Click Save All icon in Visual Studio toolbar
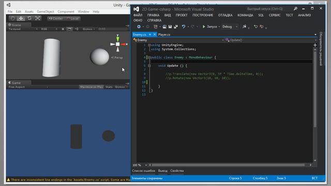The width and height of the screenshot is (331, 186). [176, 26]
